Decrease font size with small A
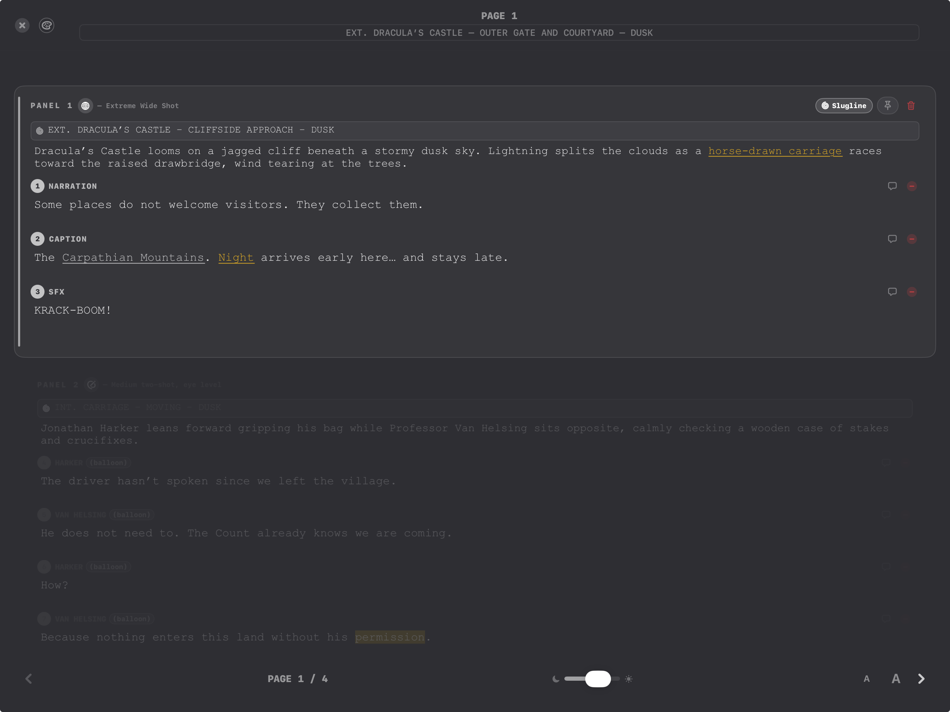This screenshot has height=712, width=950. (867, 679)
